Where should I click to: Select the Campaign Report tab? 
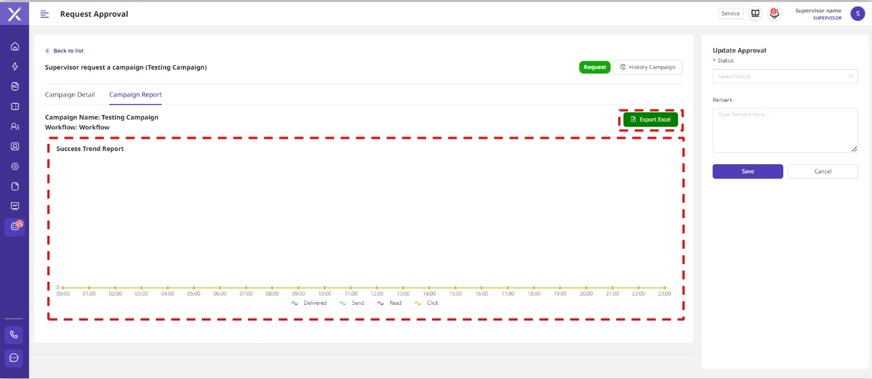[135, 95]
